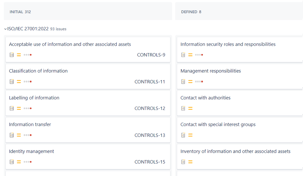This screenshot has width=303, height=176.
Task: Open the CONTROLS-11 issue key link
Action: click(150, 82)
